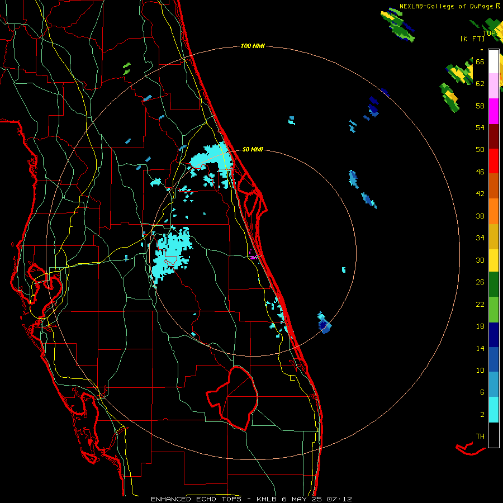Viewport: 503px width, 503px height.
Task: Click the small magenta echo near the coast
Action: [253, 256]
